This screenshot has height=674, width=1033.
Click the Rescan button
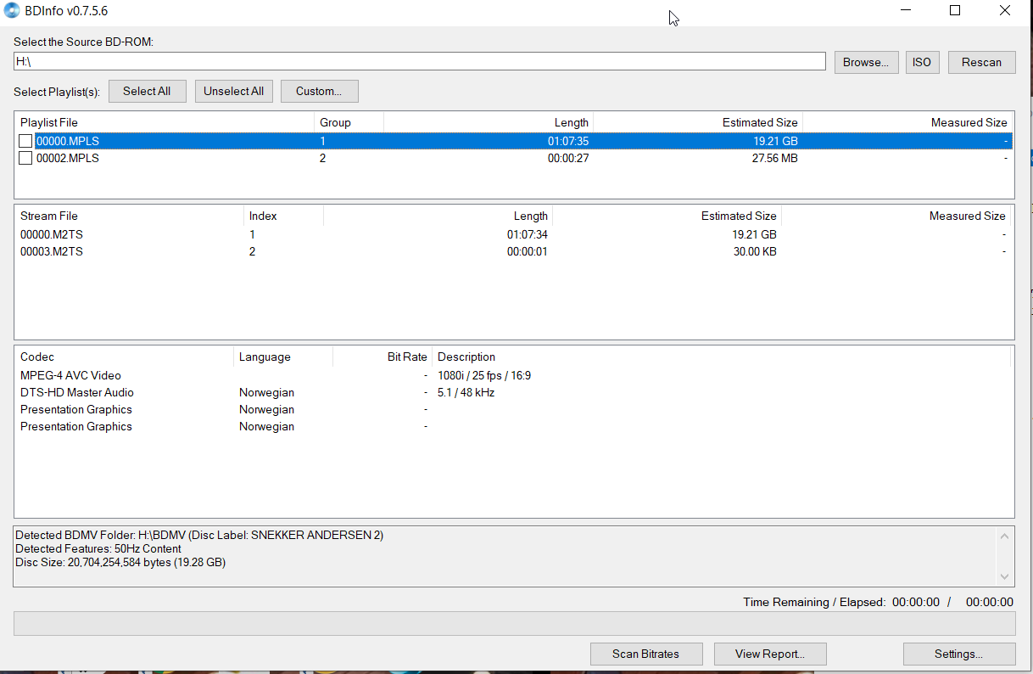981,62
